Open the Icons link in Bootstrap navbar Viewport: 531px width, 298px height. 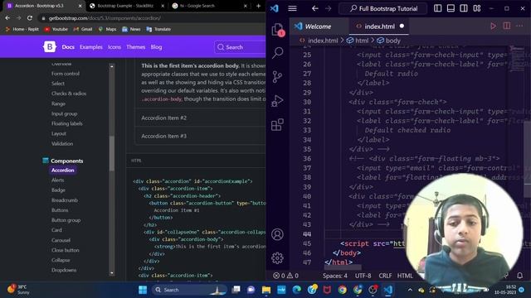114,47
